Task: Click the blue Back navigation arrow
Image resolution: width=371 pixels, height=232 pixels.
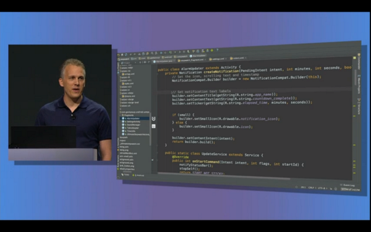Action: [161, 53]
